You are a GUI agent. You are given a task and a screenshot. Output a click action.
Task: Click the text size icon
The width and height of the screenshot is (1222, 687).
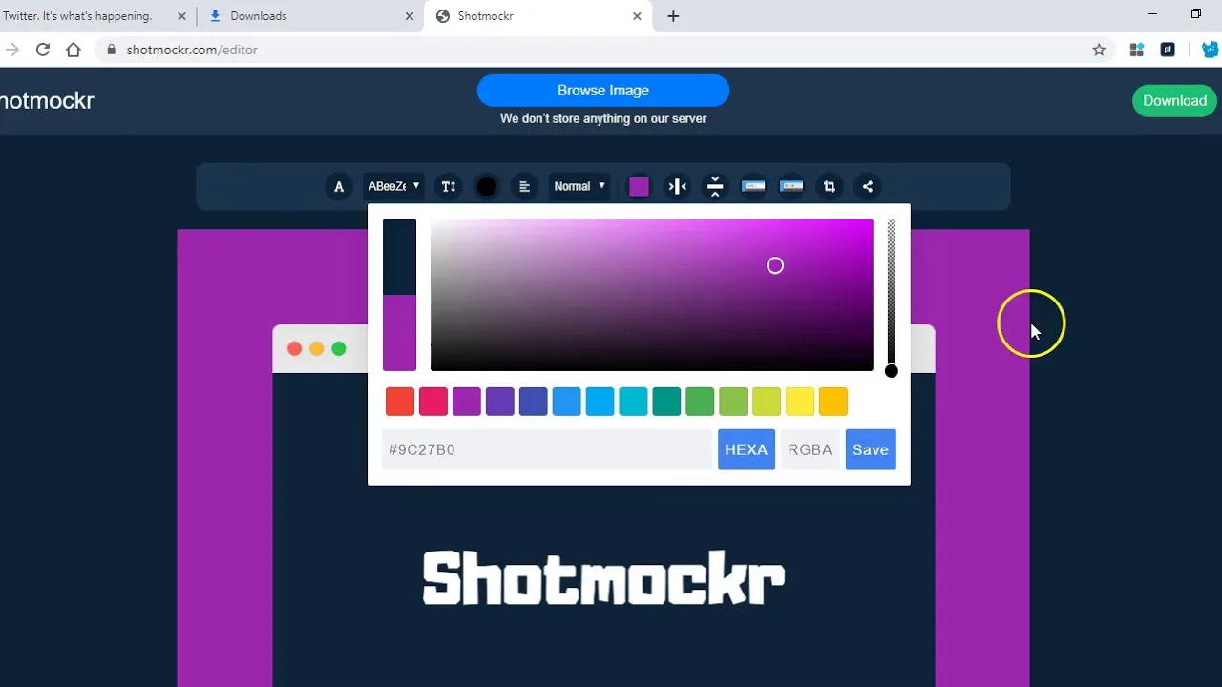point(449,187)
